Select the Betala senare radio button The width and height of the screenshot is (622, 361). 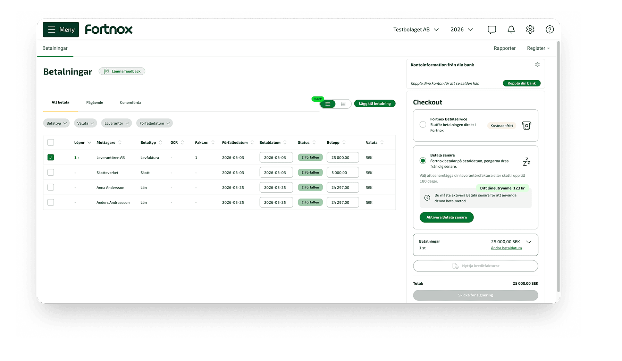tap(423, 160)
